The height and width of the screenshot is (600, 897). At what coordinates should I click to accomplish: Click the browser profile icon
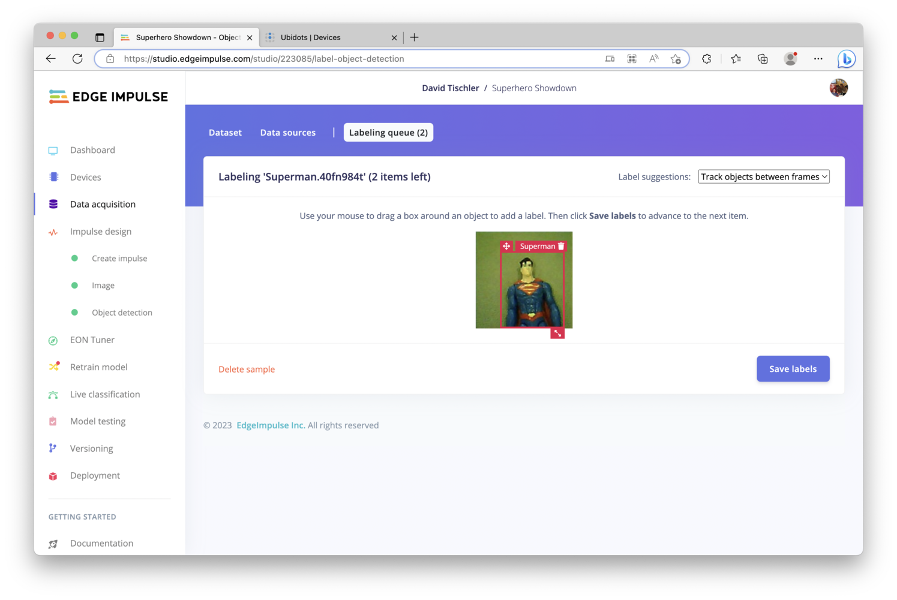click(x=791, y=59)
